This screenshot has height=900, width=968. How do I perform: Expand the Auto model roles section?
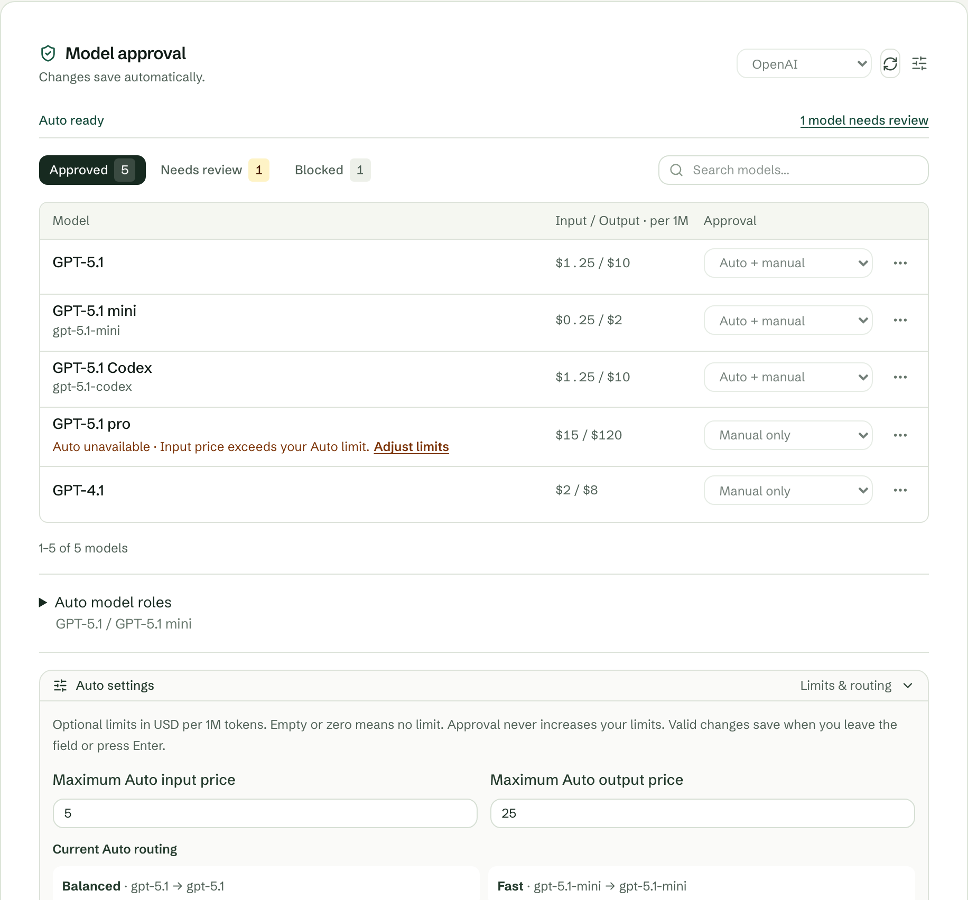pos(106,603)
